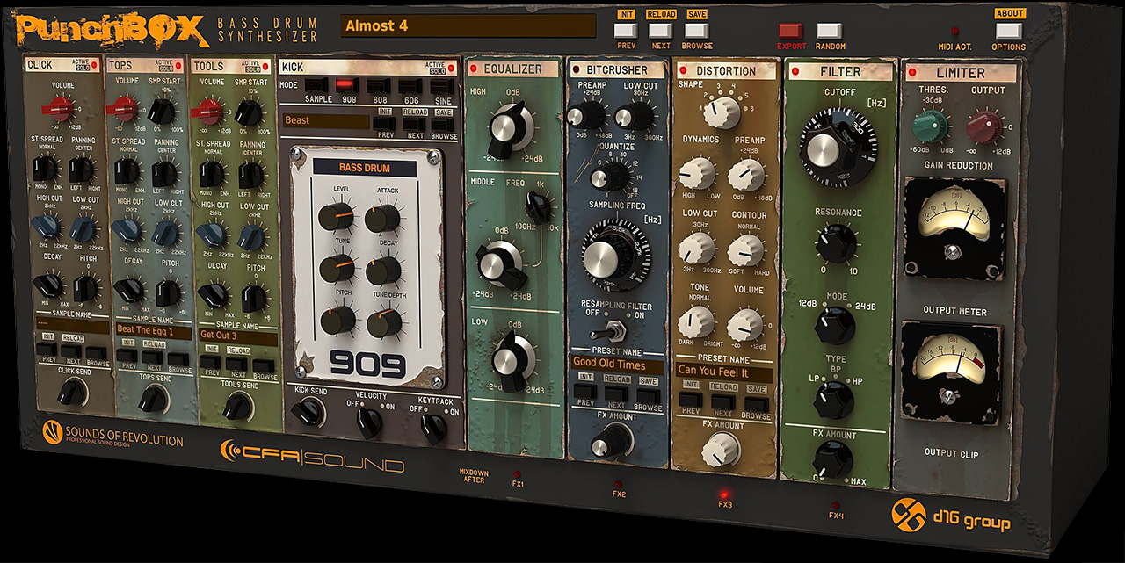Click the KICK SEND knob
The width and height of the screenshot is (1125, 563).
(x=309, y=412)
